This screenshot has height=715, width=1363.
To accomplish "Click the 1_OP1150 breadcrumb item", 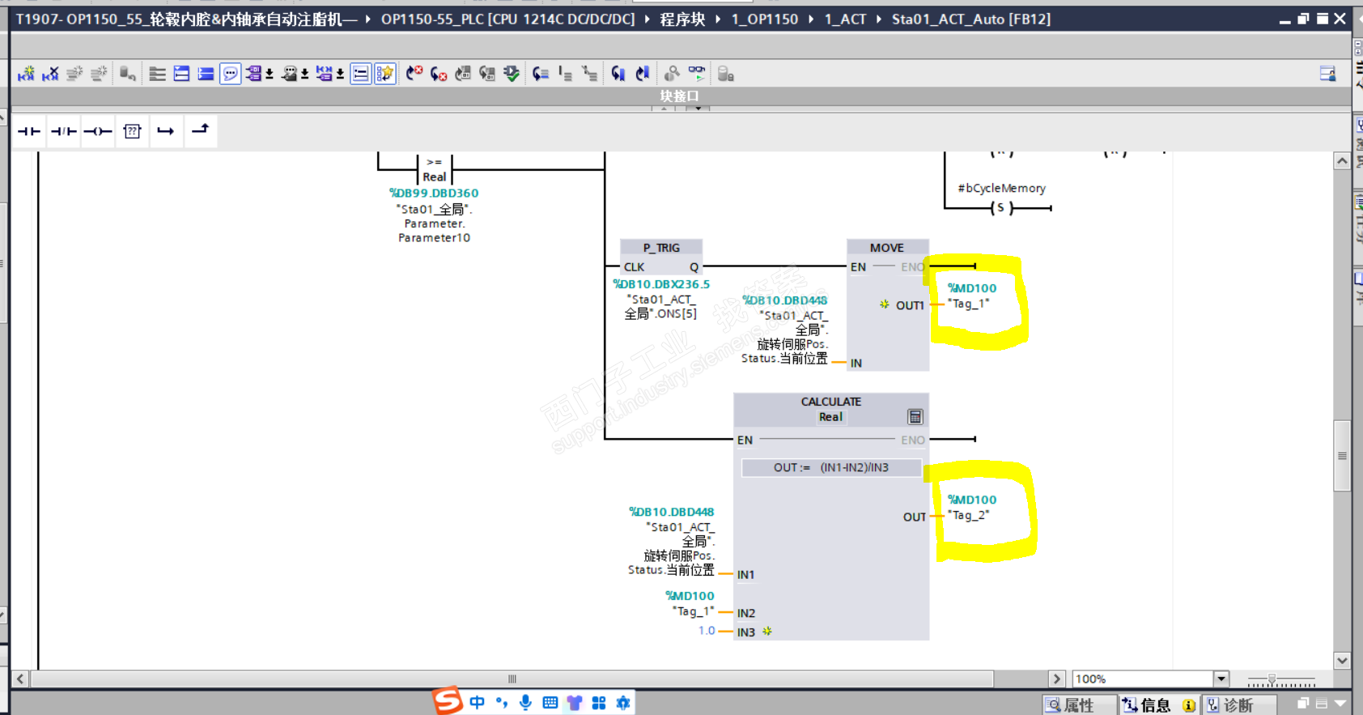I will coord(765,19).
